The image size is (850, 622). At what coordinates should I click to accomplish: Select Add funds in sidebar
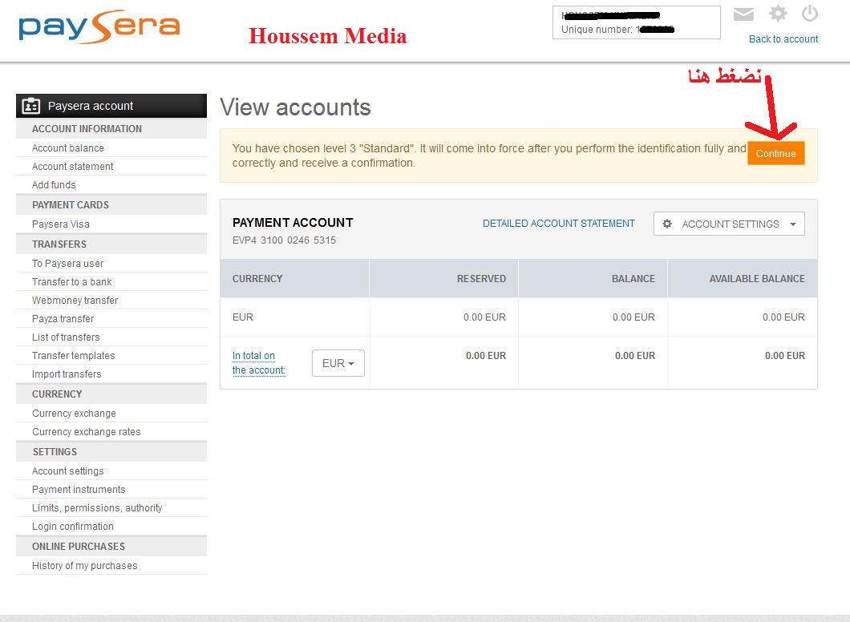tap(54, 185)
